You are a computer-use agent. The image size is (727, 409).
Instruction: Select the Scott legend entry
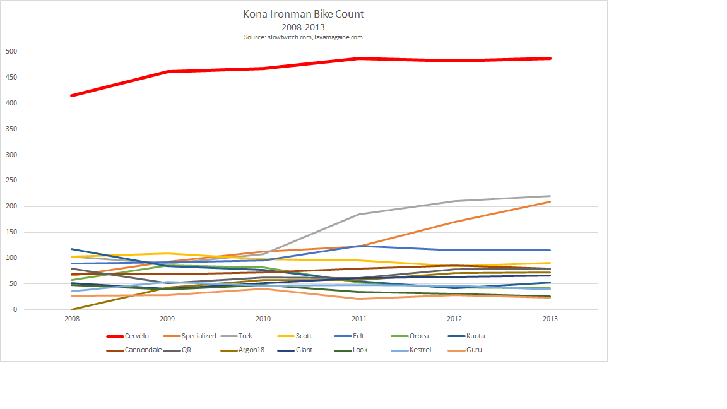295,336
